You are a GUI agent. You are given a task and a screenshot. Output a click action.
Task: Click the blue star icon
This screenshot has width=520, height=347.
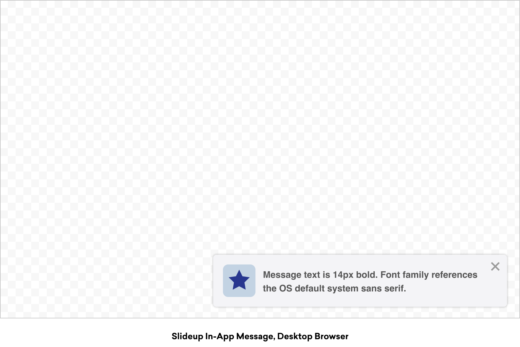point(239,280)
